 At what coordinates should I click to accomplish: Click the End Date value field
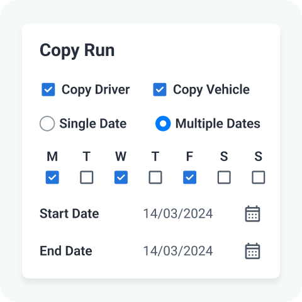(x=178, y=251)
